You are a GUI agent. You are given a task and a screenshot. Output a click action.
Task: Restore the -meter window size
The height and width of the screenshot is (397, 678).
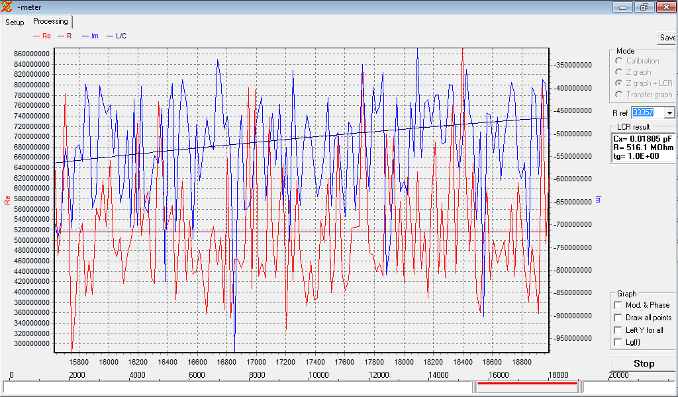644,7
